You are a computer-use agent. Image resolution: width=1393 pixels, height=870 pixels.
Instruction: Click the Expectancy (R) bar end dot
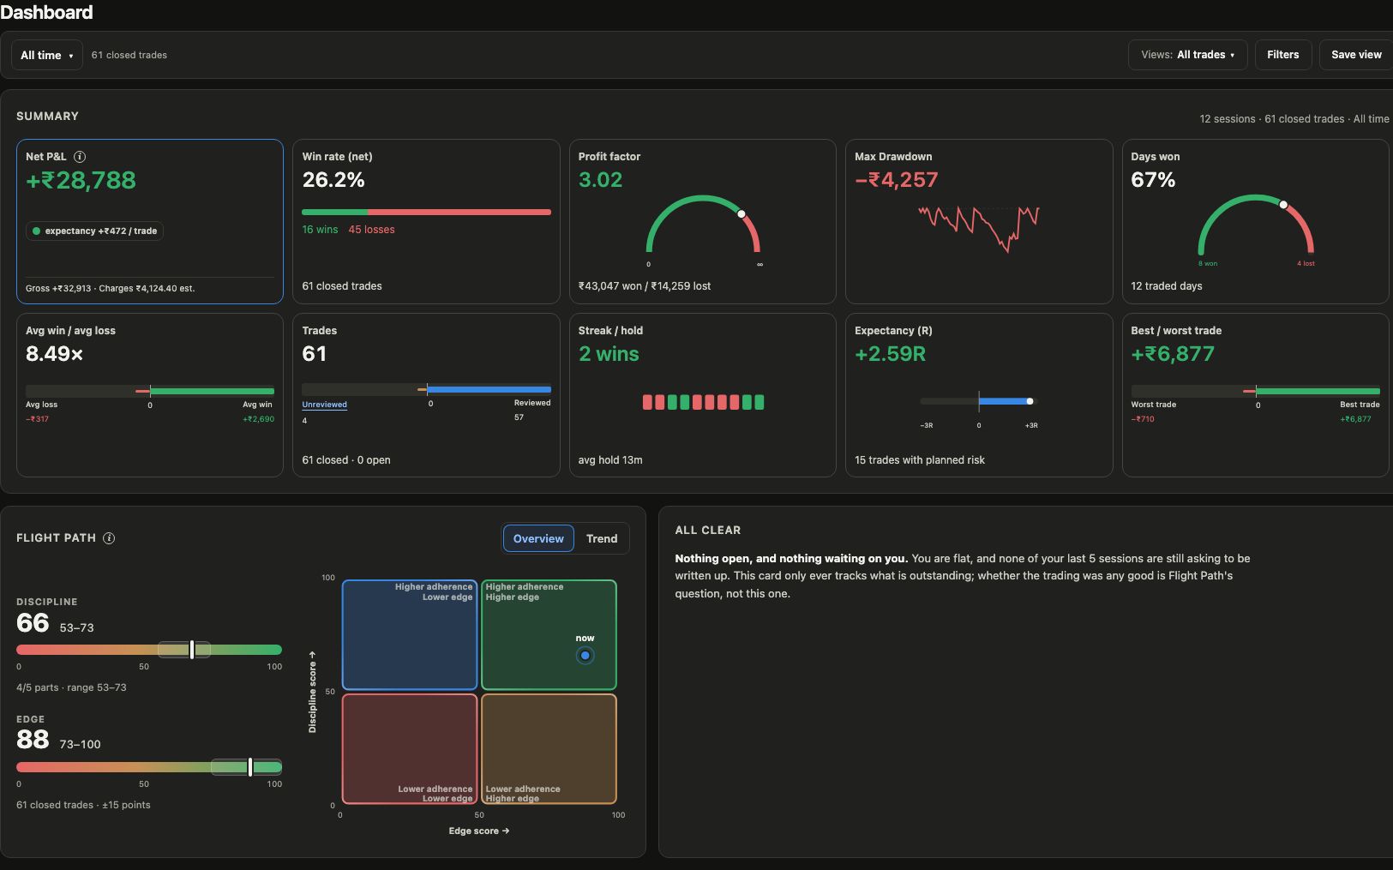1030,401
